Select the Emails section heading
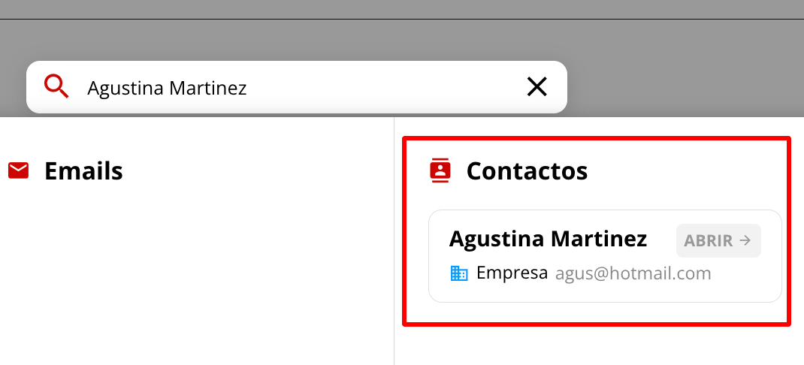 [x=83, y=171]
